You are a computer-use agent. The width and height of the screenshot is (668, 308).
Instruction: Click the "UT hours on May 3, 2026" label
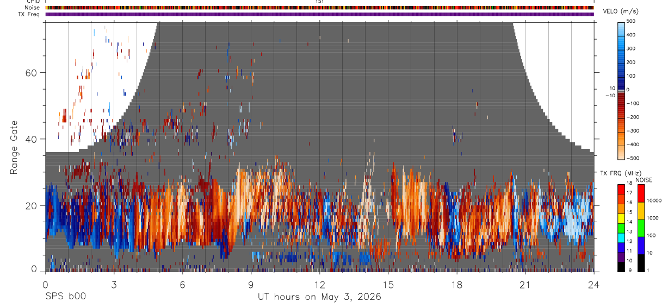coord(319,297)
